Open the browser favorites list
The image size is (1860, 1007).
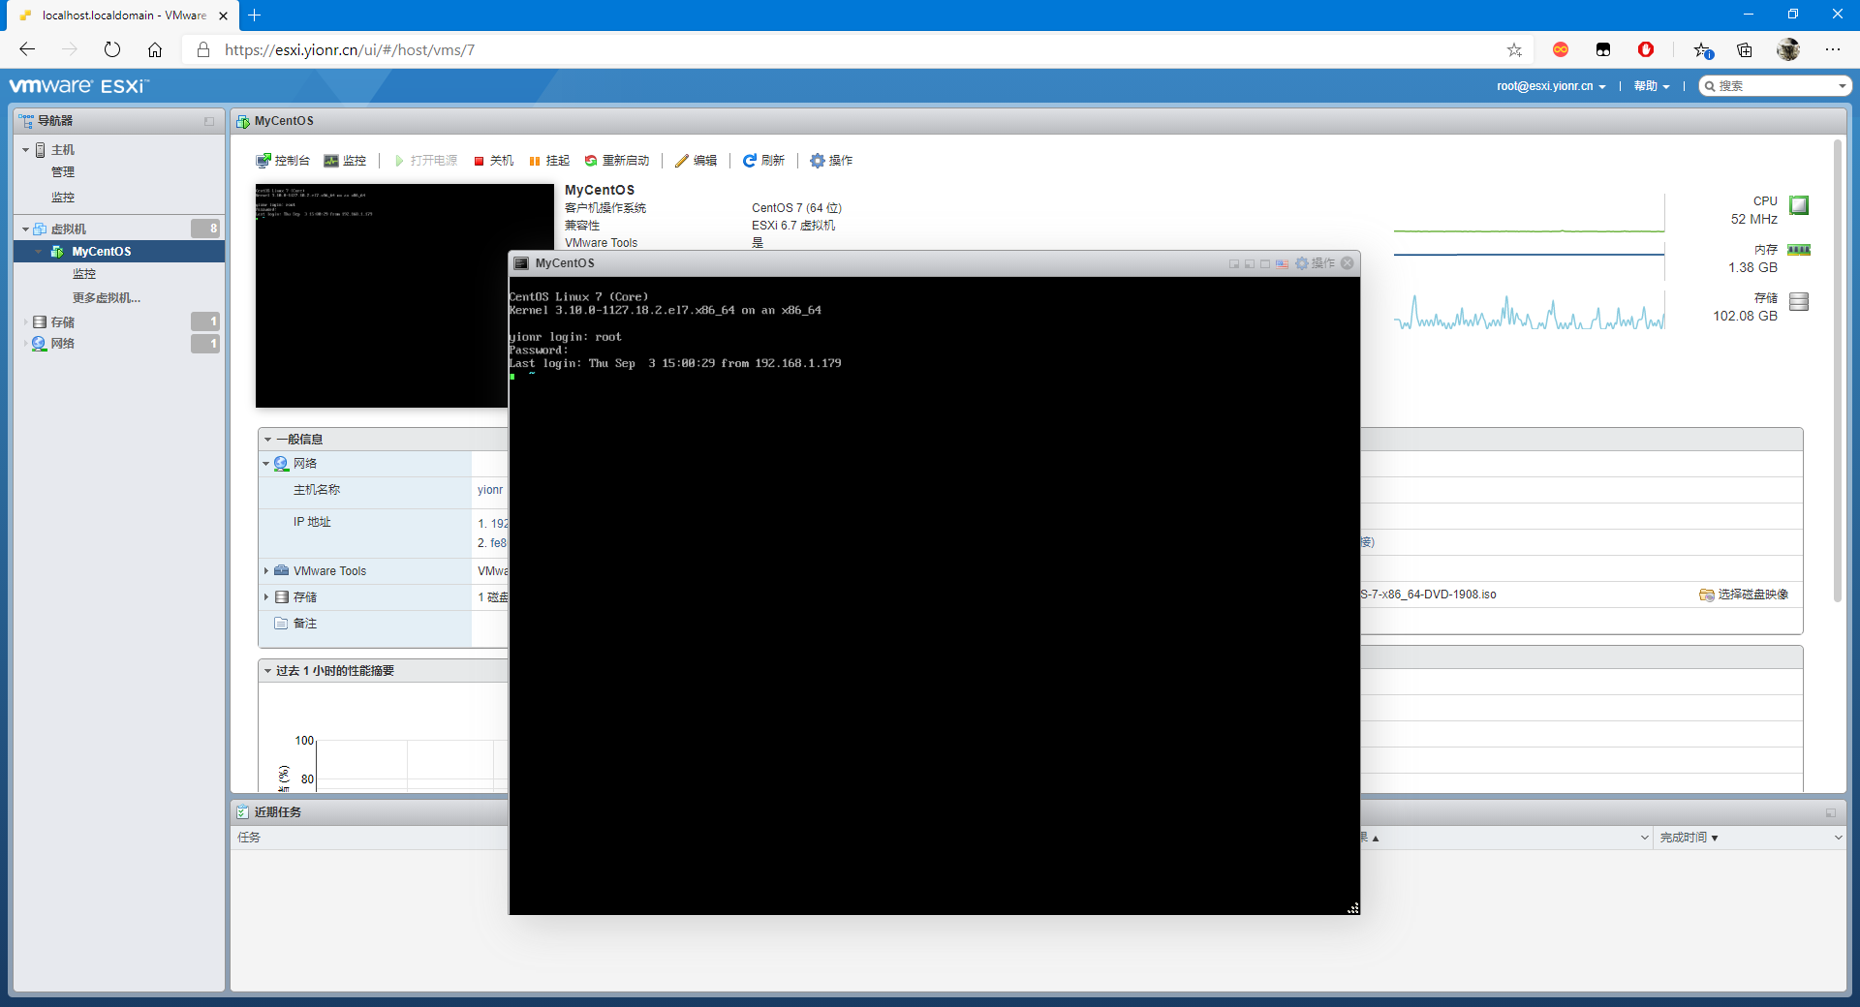[x=1703, y=50]
